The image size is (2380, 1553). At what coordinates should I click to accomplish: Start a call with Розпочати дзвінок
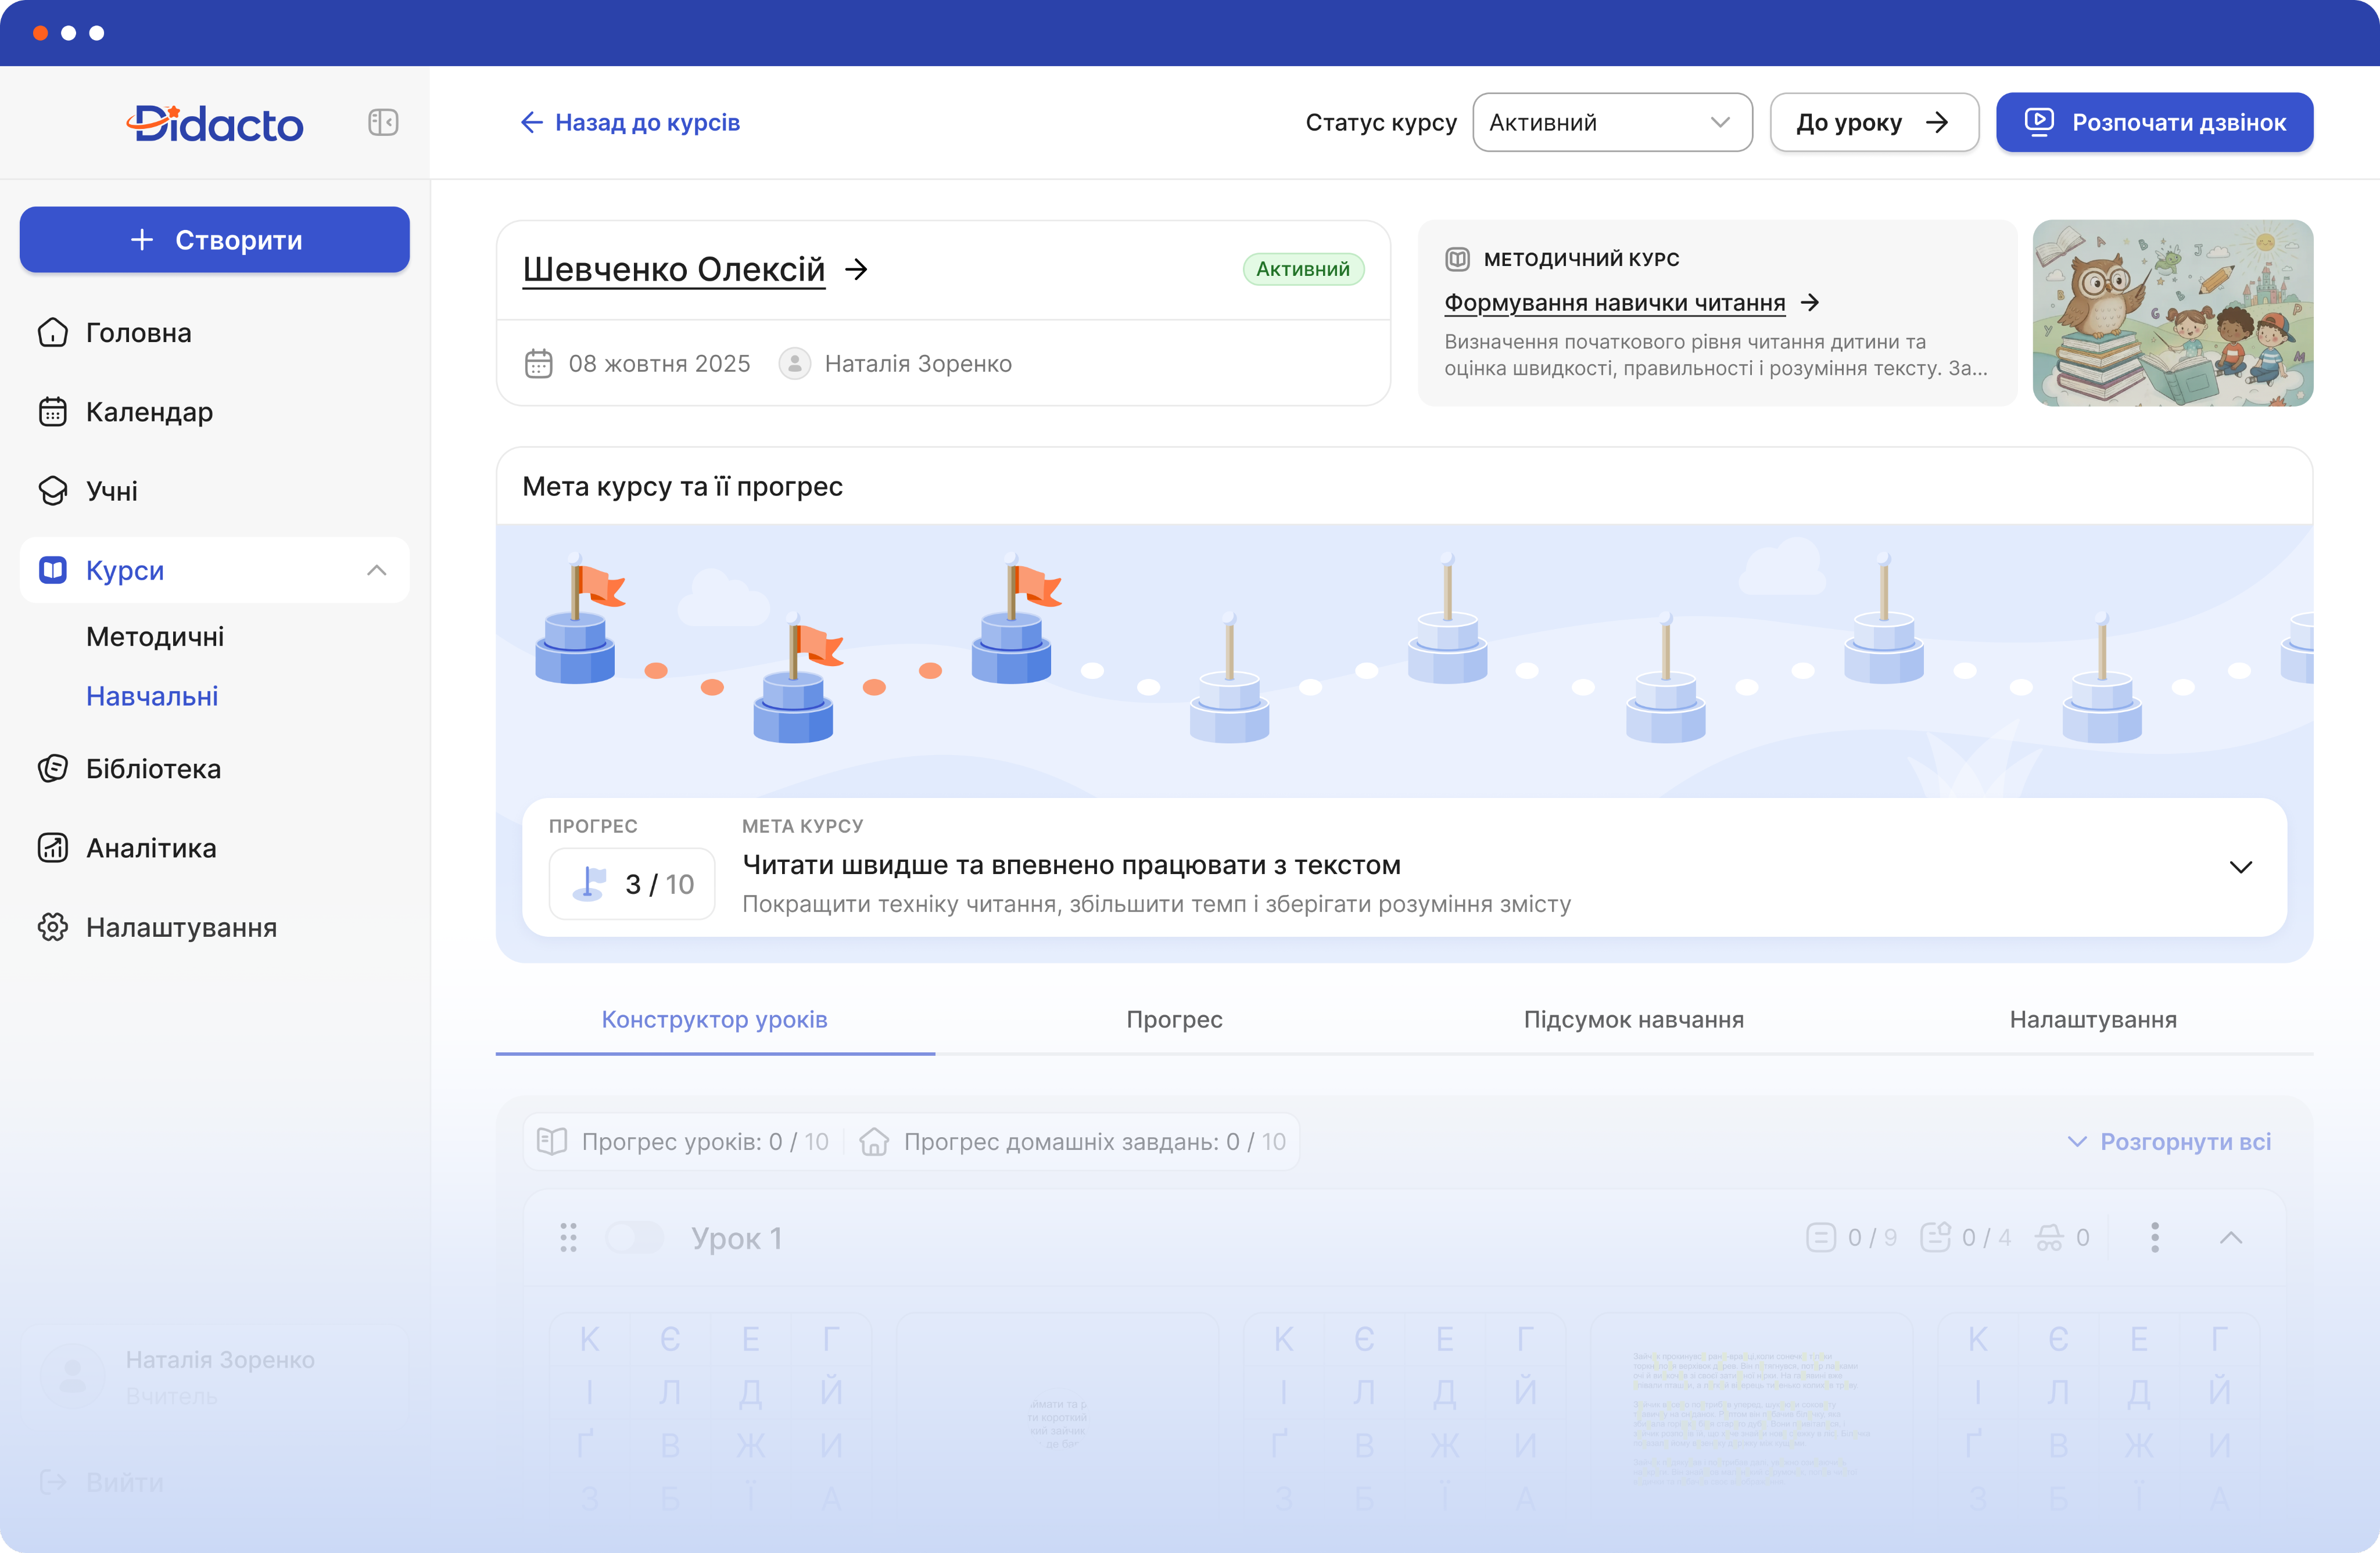pyautogui.click(x=2155, y=122)
